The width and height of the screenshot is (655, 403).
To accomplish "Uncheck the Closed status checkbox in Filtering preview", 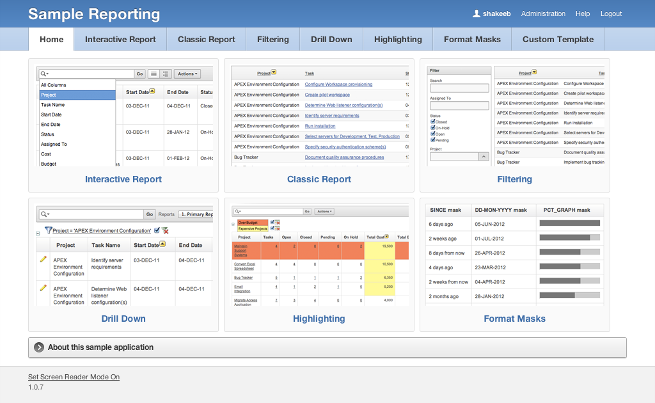I will (x=433, y=122).
